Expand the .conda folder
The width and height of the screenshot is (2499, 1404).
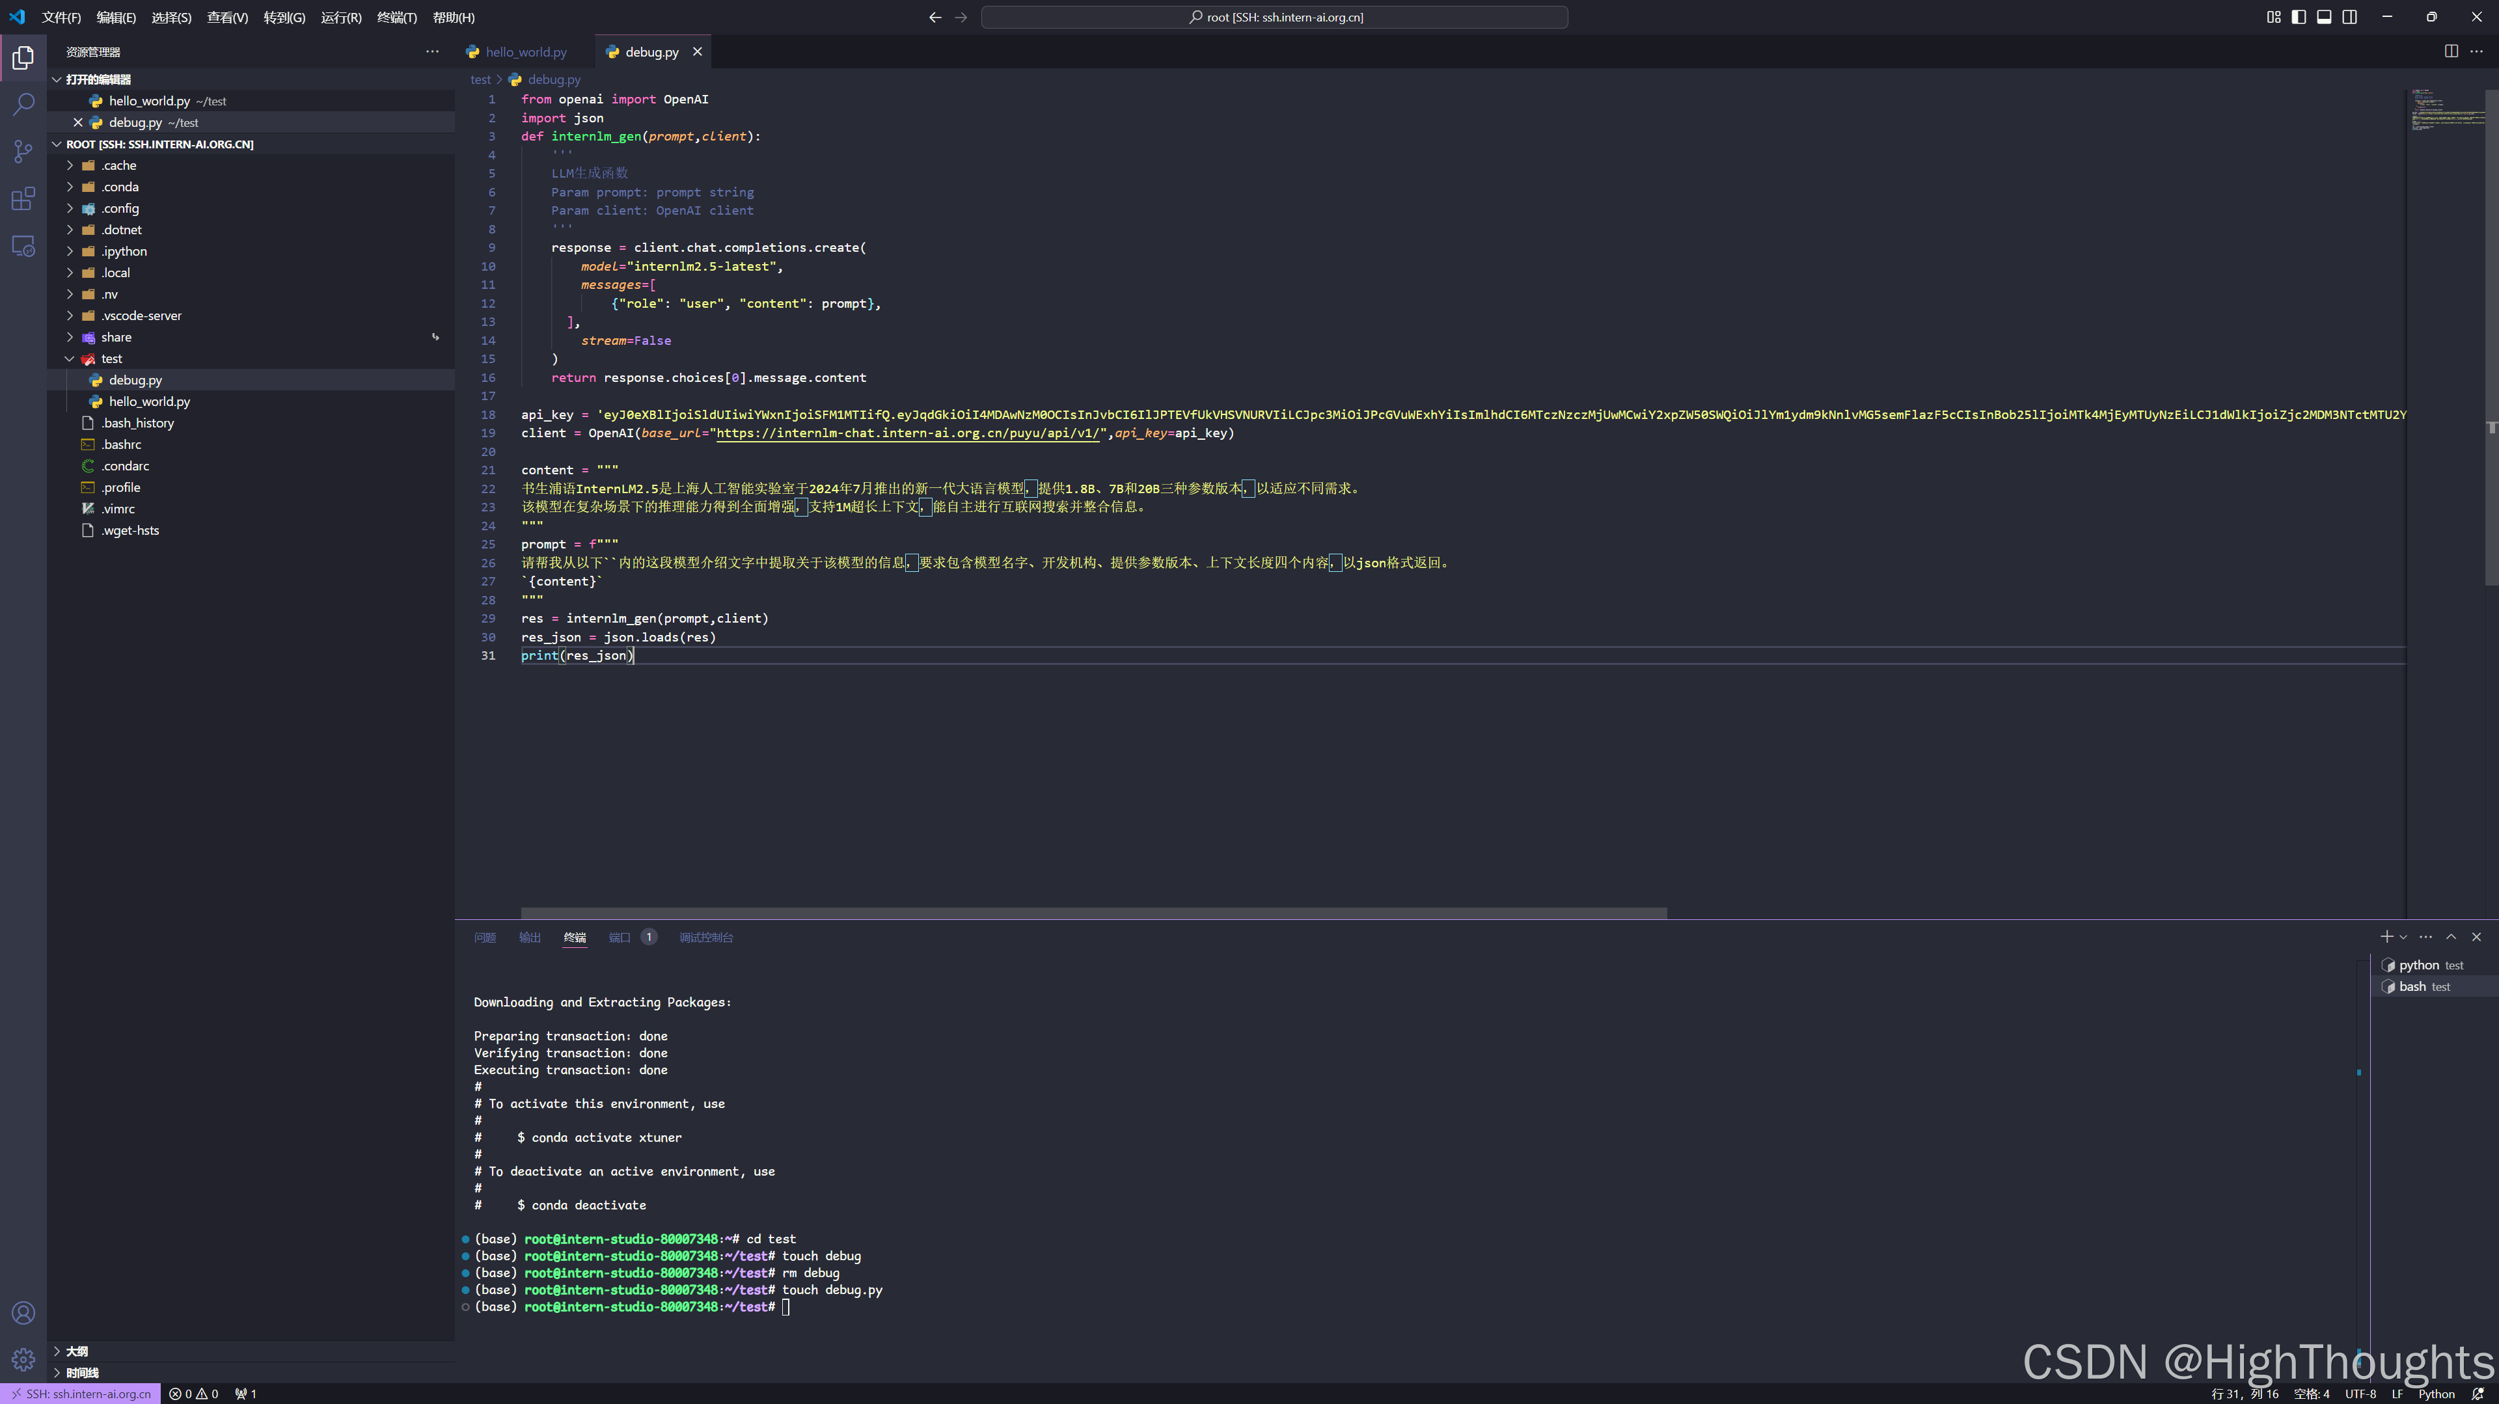120,187
